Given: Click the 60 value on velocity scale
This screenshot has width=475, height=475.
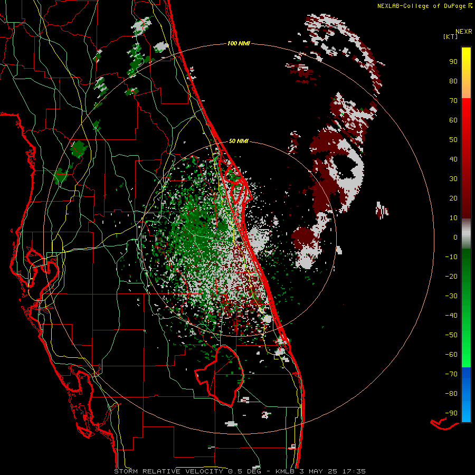Looking at the screenshot, I should pyautogui.click(x=453, y=120).
